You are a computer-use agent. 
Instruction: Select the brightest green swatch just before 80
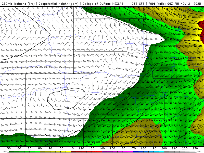click(37, 151)
